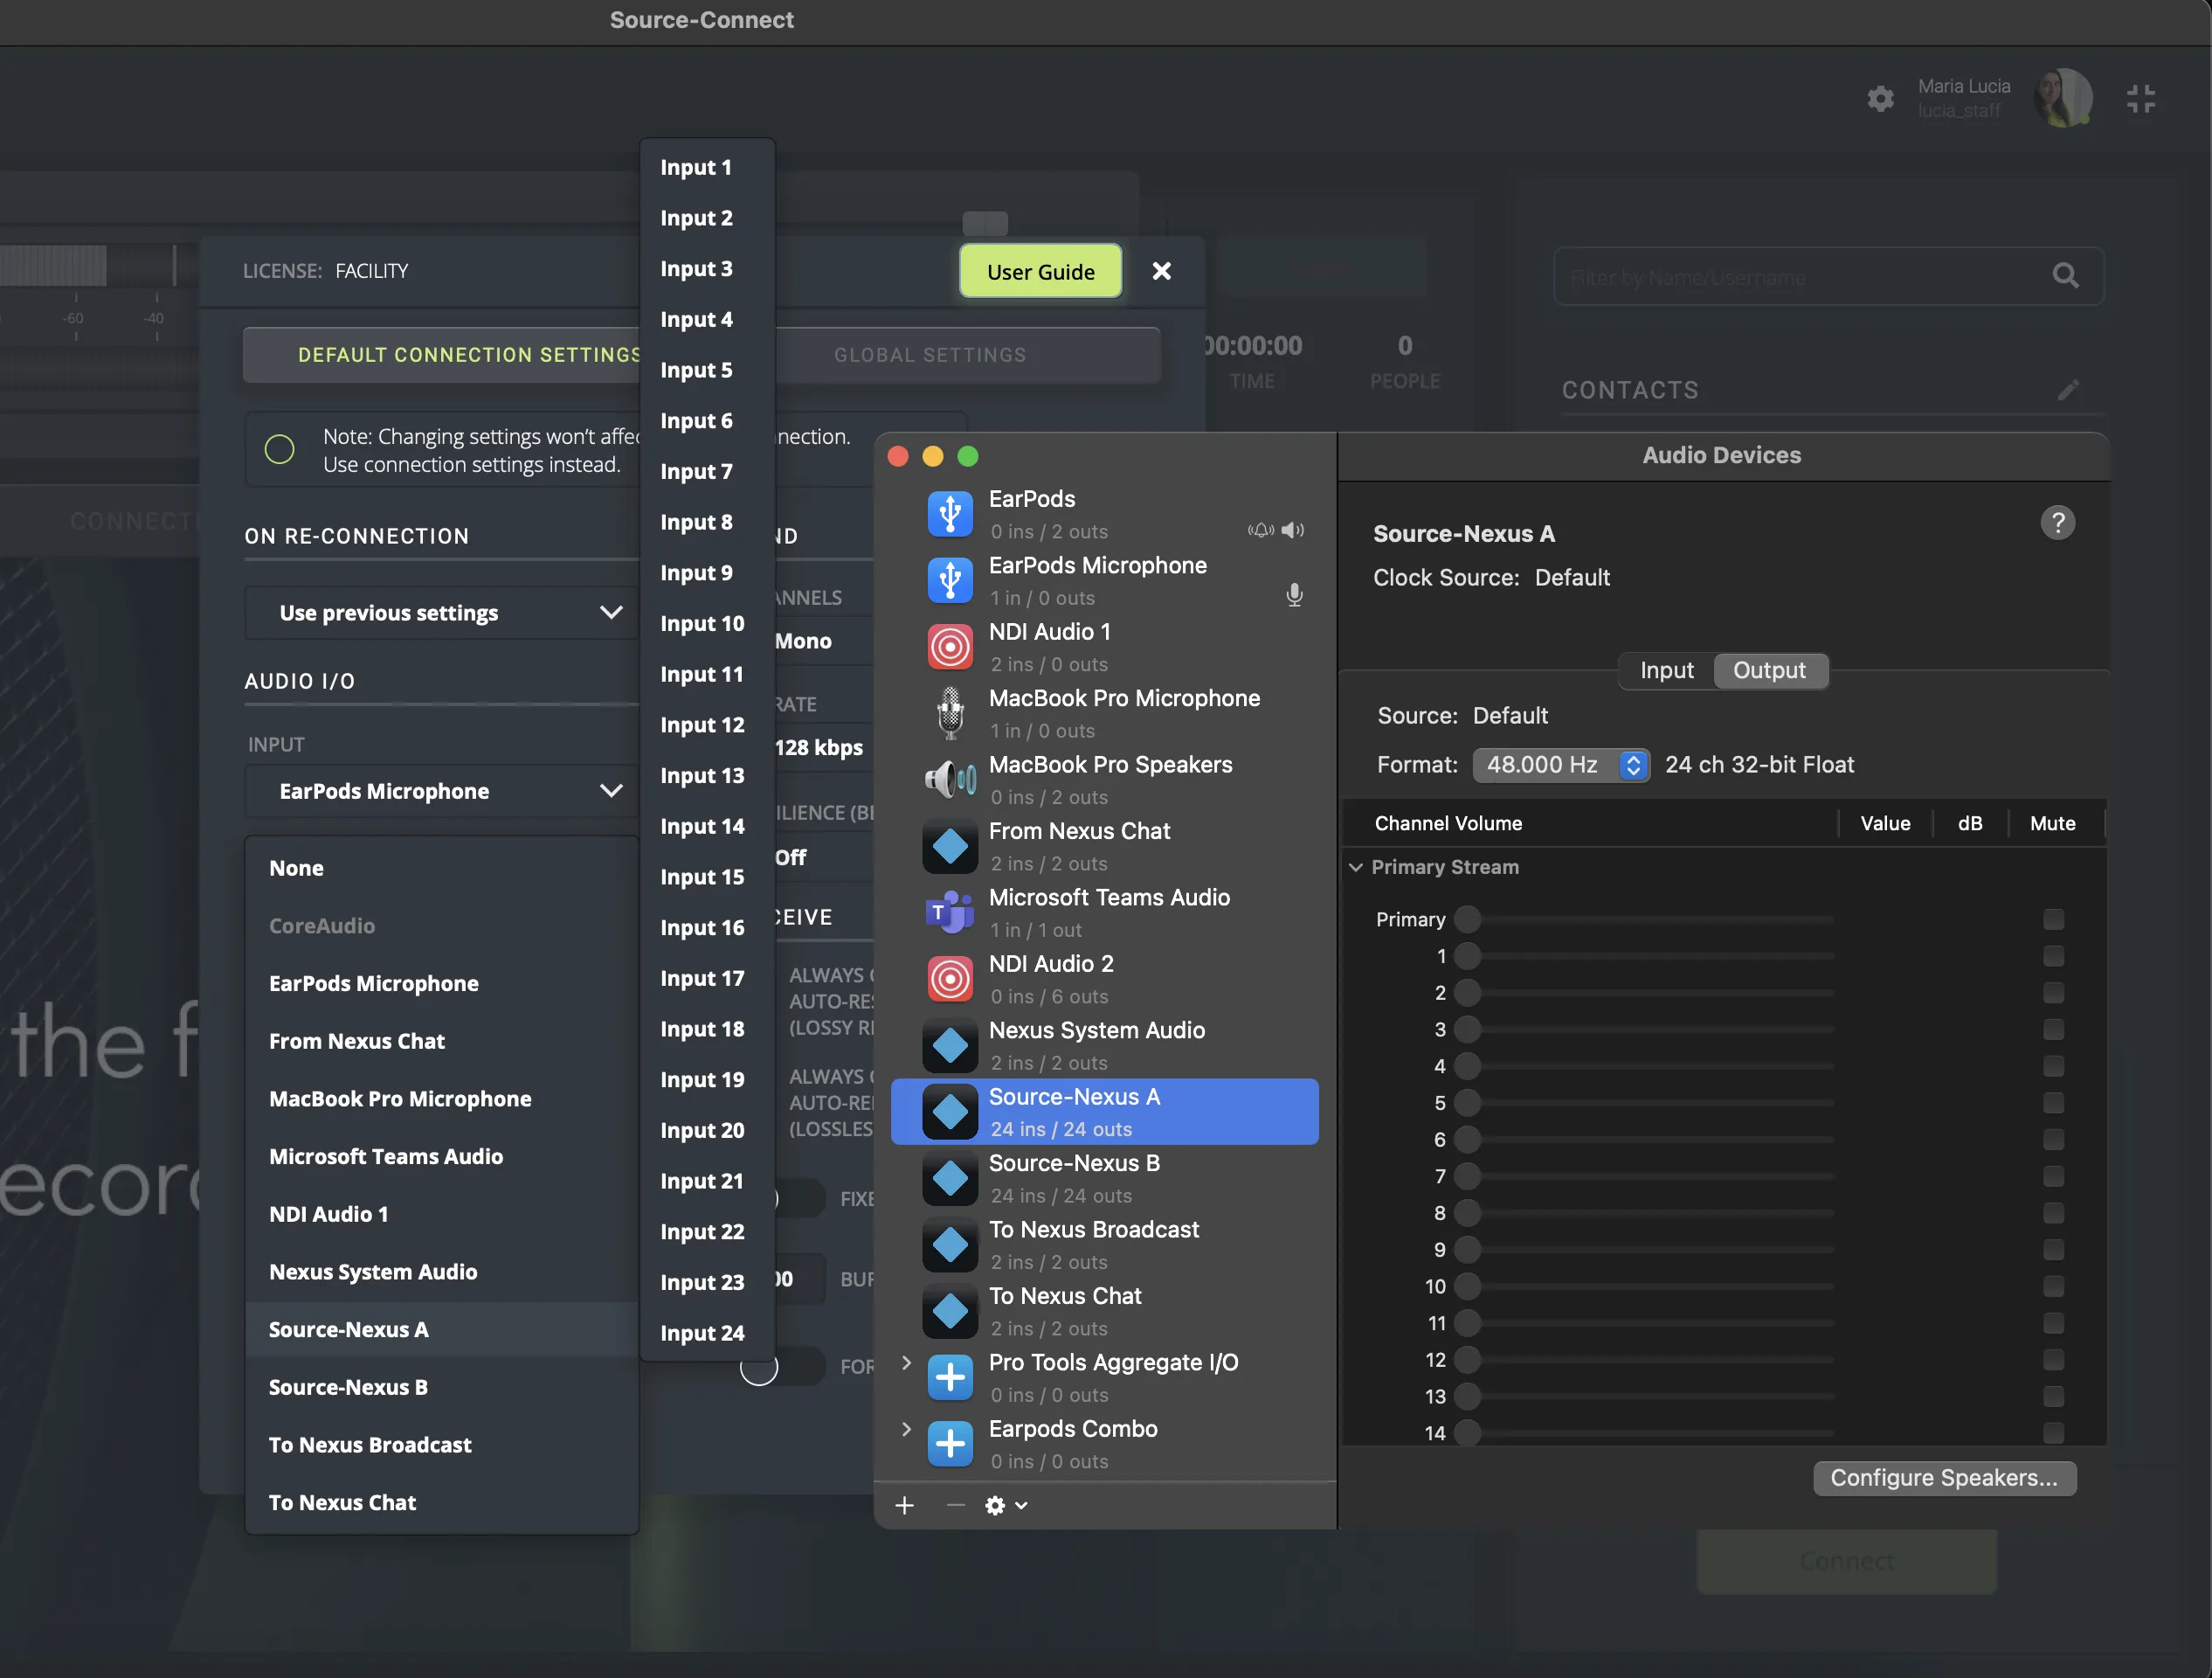Click the Connect button
This screenshot has width=2212, height=1678.
coord(1846,1561)
